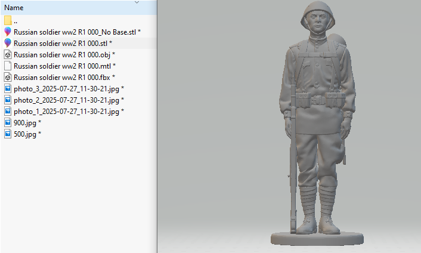Select the '..' parent directory entry
Image resolution: width=421 pixels, height=253 pixels.
(16, 21)
